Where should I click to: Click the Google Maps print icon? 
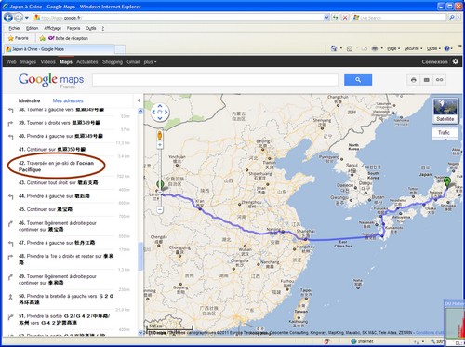point(414,80)
